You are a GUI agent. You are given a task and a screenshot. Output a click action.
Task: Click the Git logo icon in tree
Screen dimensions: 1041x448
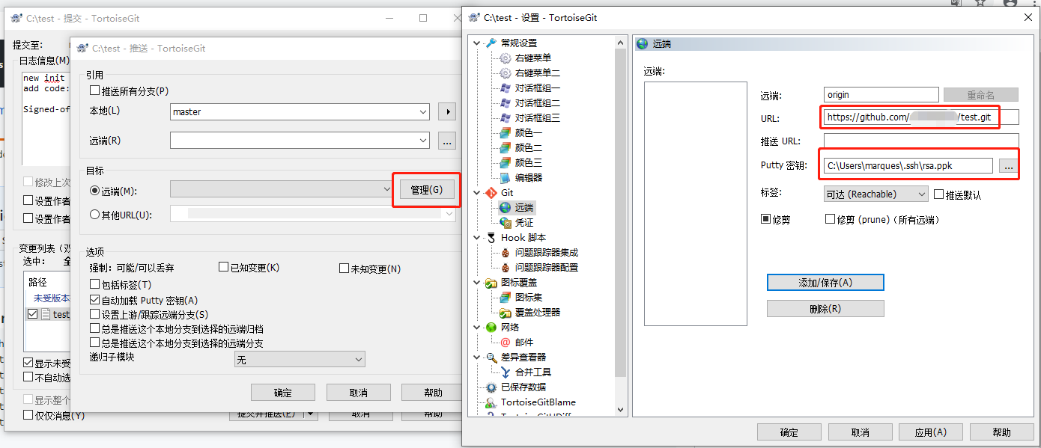[x=491, y=192]
